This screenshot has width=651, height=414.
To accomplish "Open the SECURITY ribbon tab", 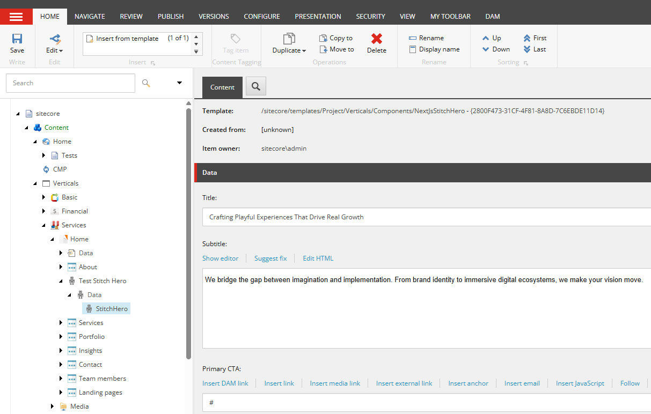I will [x=370, y=16].
